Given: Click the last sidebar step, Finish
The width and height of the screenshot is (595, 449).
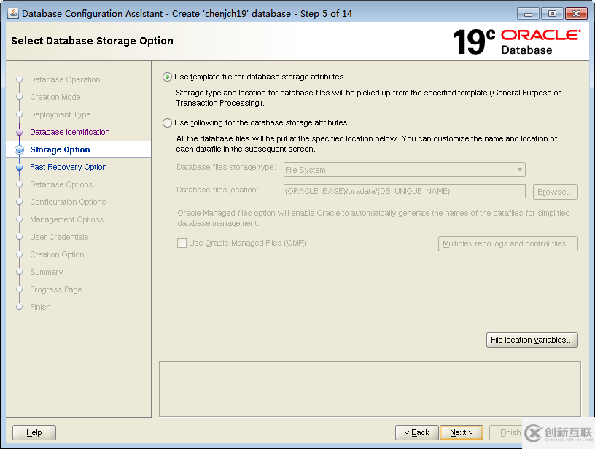Looking at the screenshot, I should (x=40, y=307).
